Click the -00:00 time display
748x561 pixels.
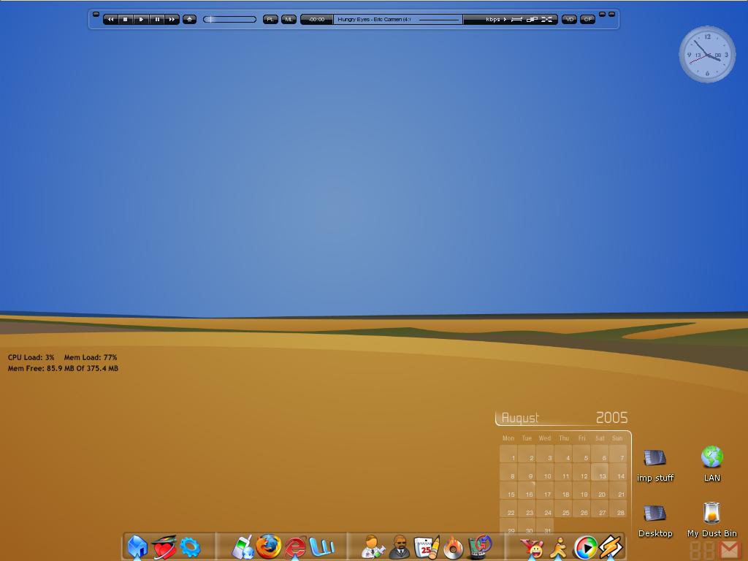click(316, 20)
